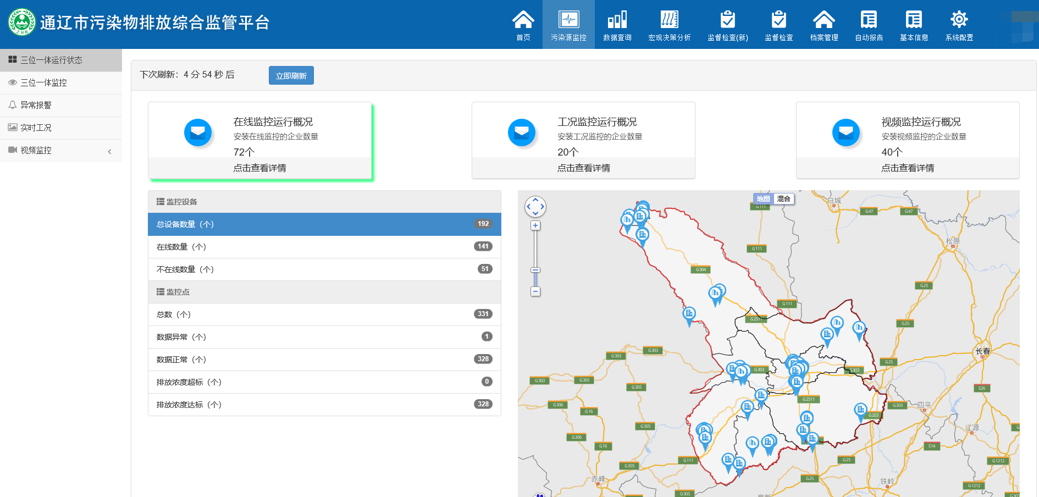Open the 数据查询 bar chart icon
Viewport: 1039px width, 497px height.
pyautogui.click(x=617, y=25)
